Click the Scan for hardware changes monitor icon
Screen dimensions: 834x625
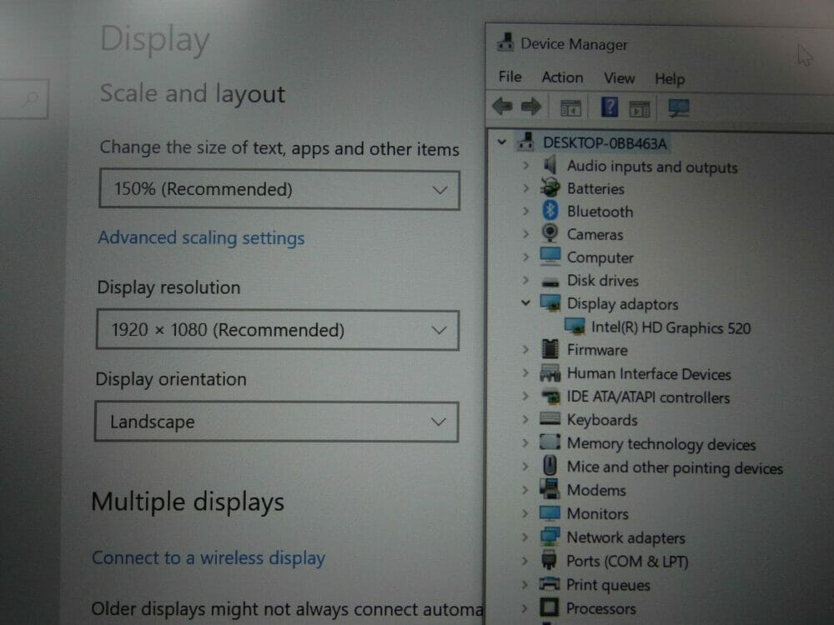click(679, 108)
